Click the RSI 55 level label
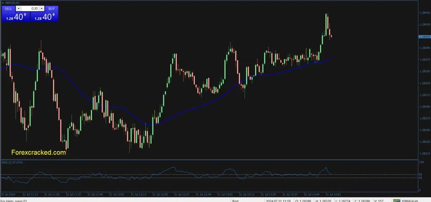The width and height of the screenshot is (431, 202). click(420, 174)
